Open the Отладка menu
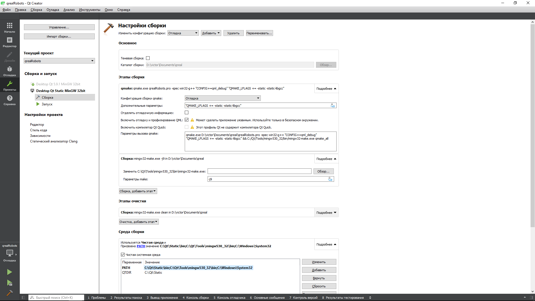This screenshot has height=301, width=535. (x=53, y=10)
